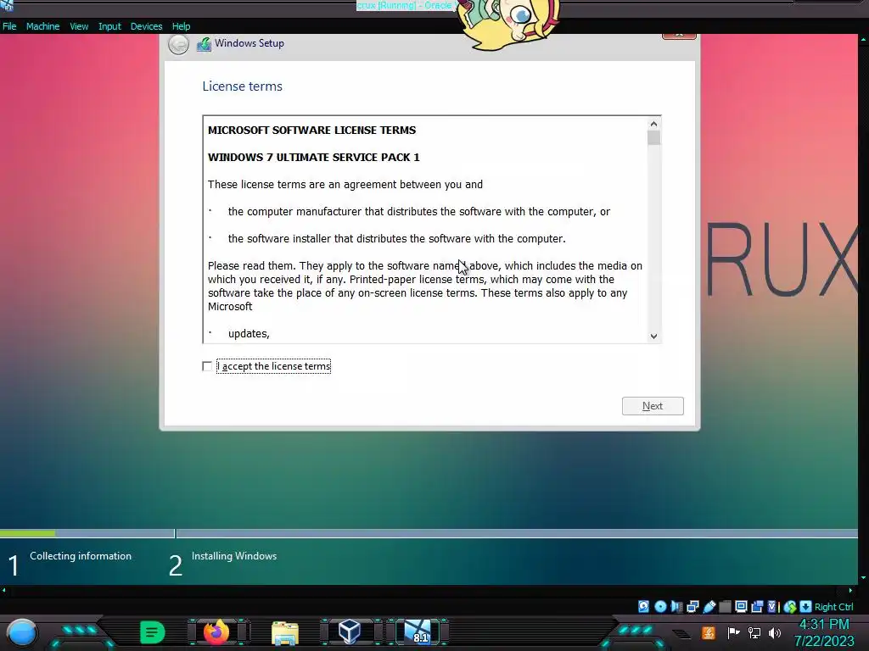
Task: Click the Next button in Windows Setup
Action: click(653, 406)
